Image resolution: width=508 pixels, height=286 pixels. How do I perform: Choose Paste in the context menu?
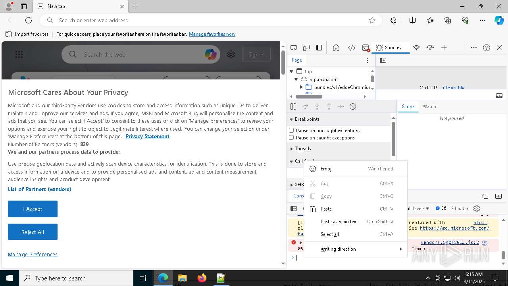(x=356, y=209)
